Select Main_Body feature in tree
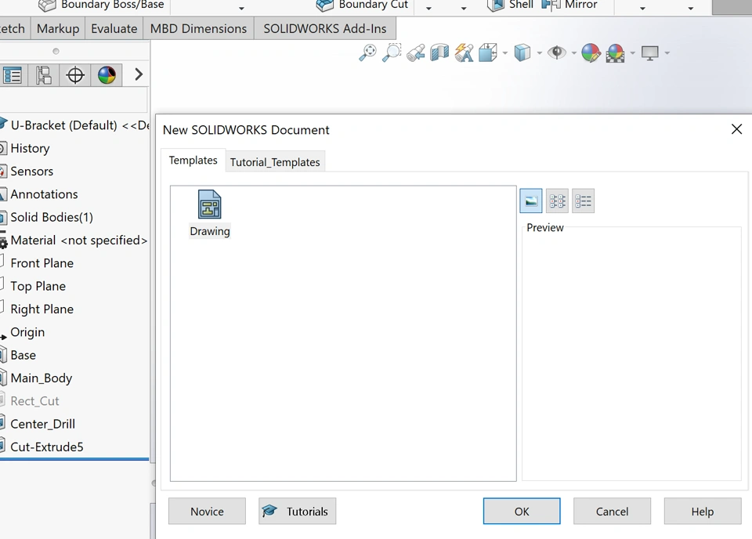Image resolution: width=752 pixels, height=539 pixels. tap(37, 378)
